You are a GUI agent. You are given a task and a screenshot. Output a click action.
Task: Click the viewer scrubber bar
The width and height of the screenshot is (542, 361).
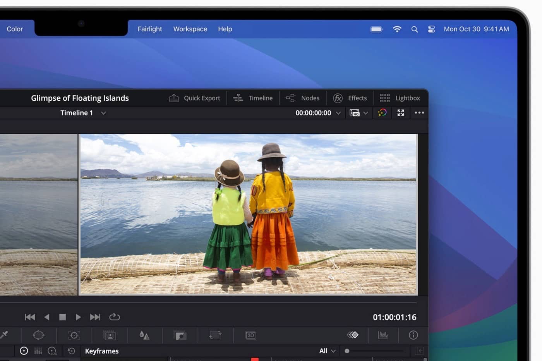coord(208,303)
